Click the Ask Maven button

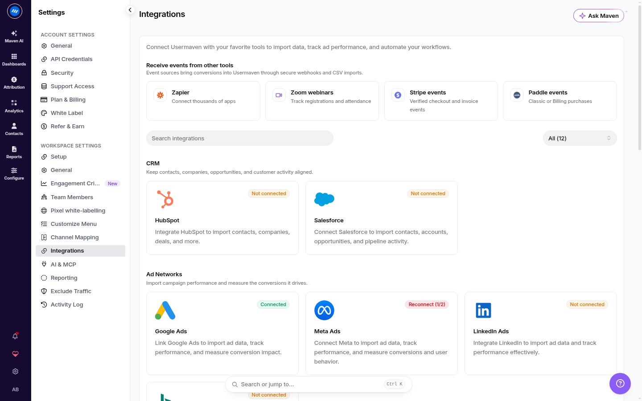point(598,16)
